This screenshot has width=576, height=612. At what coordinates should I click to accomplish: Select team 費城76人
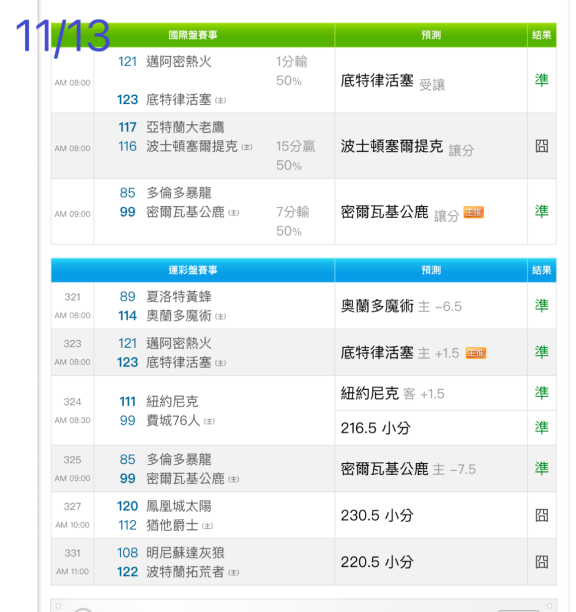click(x=173, y=421)
